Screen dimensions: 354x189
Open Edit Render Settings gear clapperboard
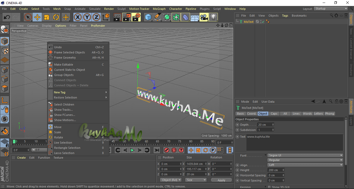coord(136,17)
